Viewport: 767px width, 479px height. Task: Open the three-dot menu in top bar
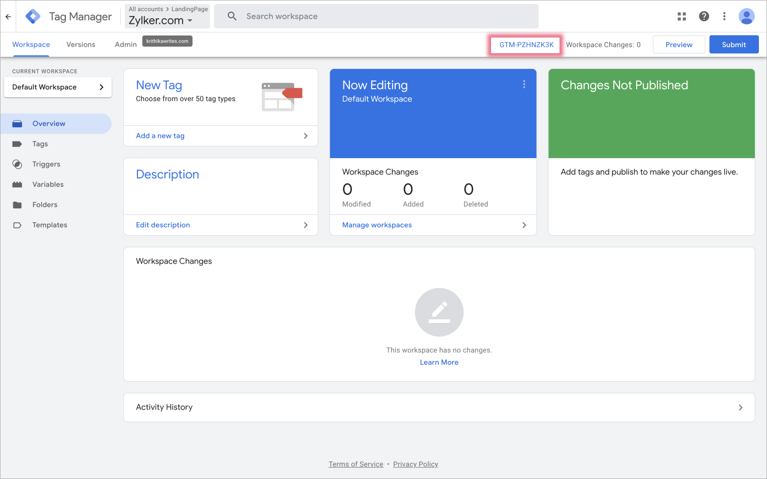click(x=724, y=16)
